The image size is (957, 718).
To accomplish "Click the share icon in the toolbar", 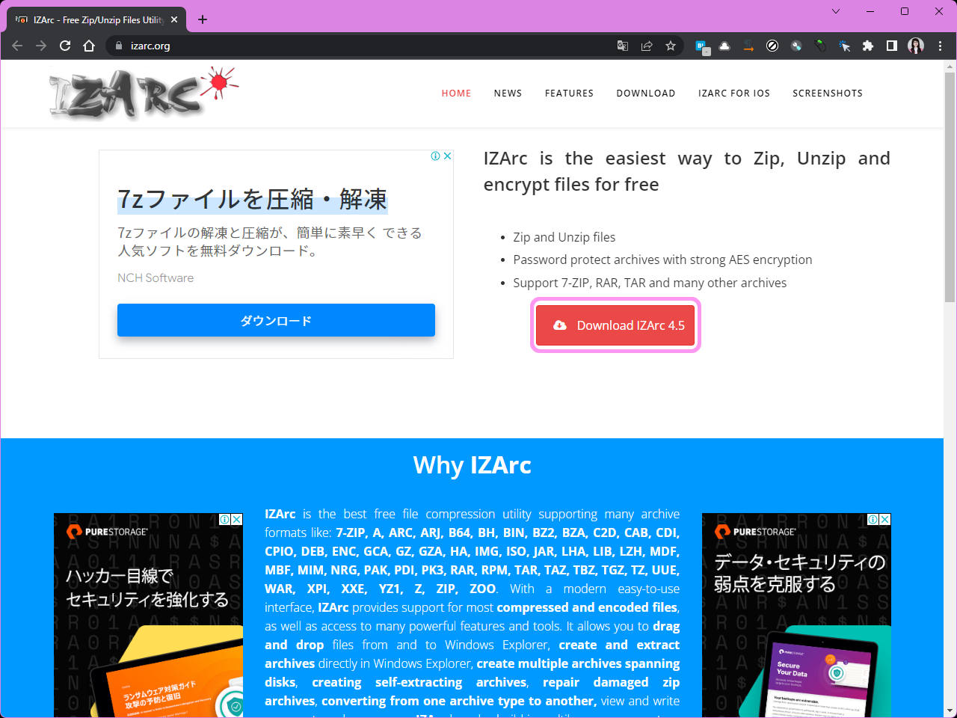I will (x=646, y=46).
